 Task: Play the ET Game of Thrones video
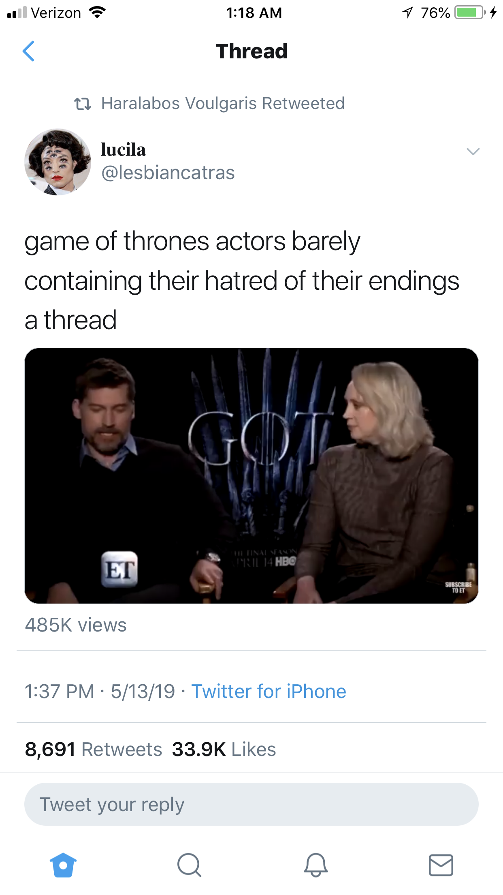251,476
